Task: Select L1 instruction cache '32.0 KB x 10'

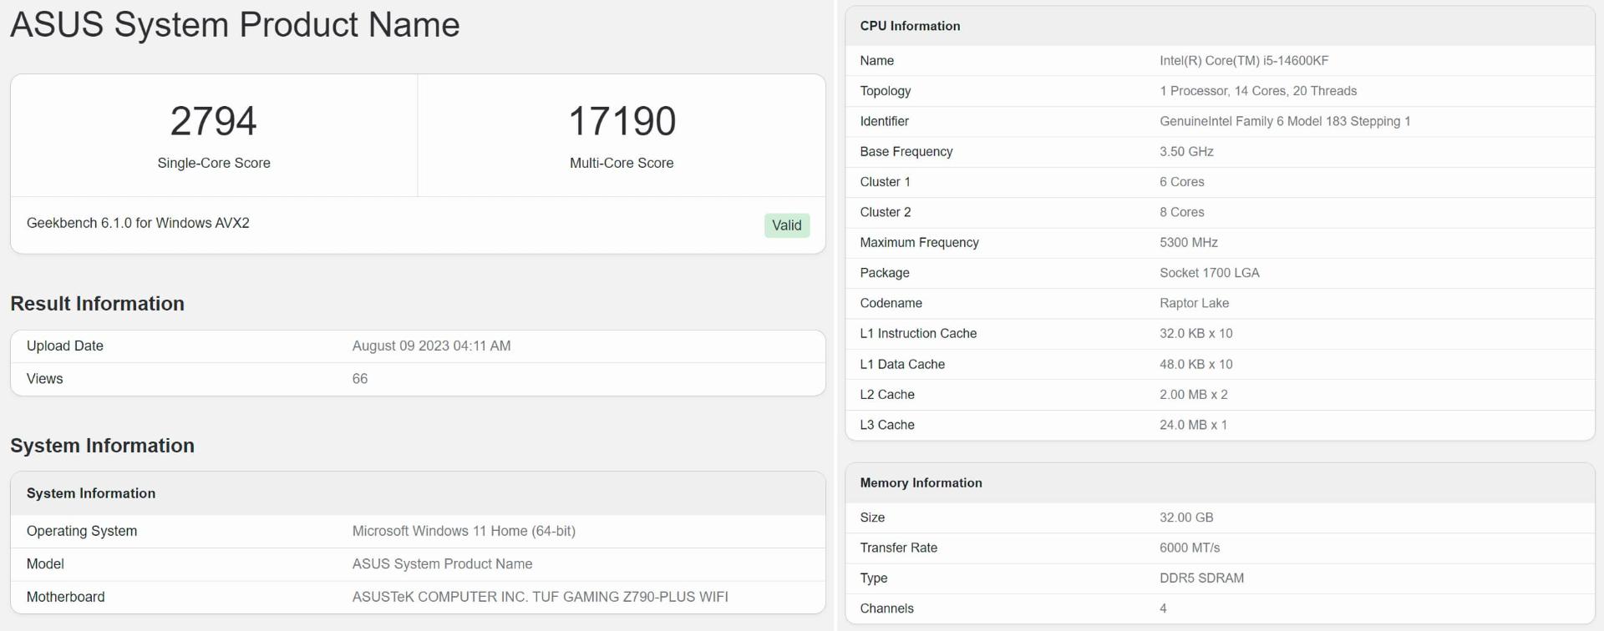Action: click(x=1196, y=334)
